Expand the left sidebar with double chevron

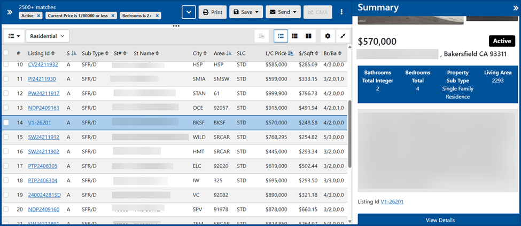point(10,12)
